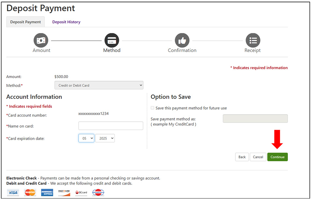The image size is (312, 200).
Task: Click the BCcard logo
Action: 81,192
